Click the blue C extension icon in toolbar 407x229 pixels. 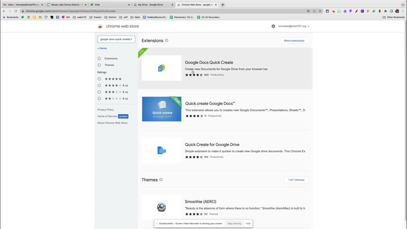click(362, 11)
